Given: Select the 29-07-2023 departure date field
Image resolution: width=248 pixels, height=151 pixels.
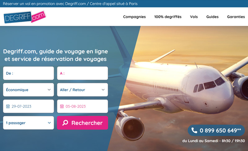Looking at the screenshot, I should click(29, 106).
